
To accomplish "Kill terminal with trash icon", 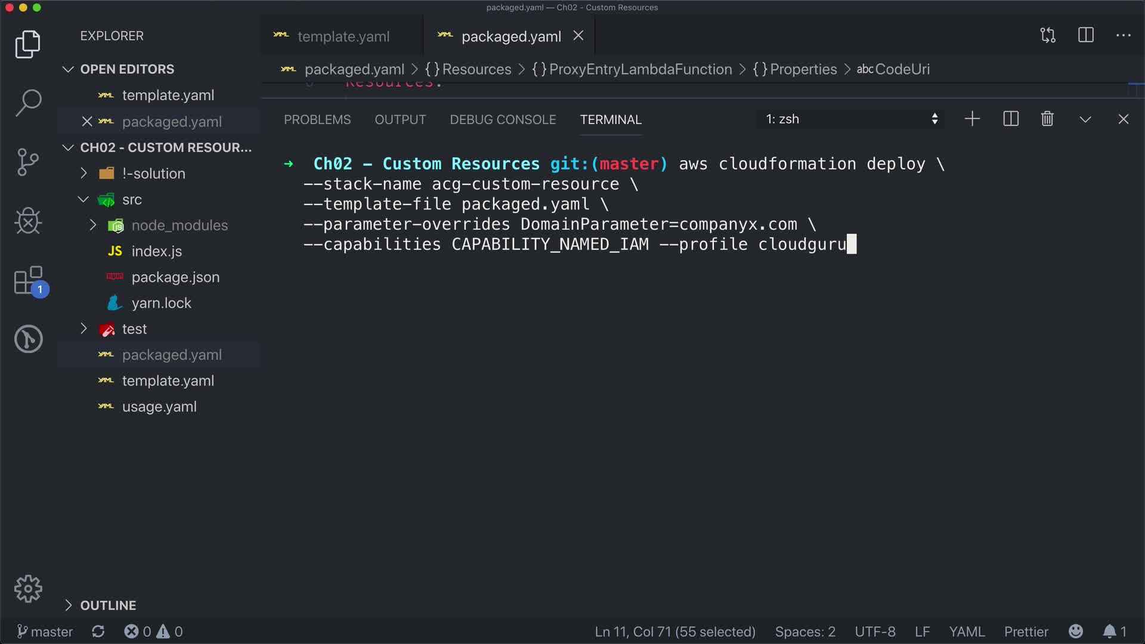I will pos(1047,119).
